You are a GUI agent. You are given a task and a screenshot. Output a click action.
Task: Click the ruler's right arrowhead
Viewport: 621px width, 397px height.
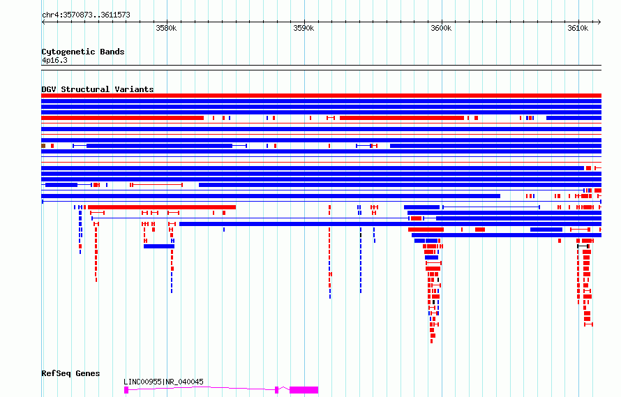[x=599, y=22]
